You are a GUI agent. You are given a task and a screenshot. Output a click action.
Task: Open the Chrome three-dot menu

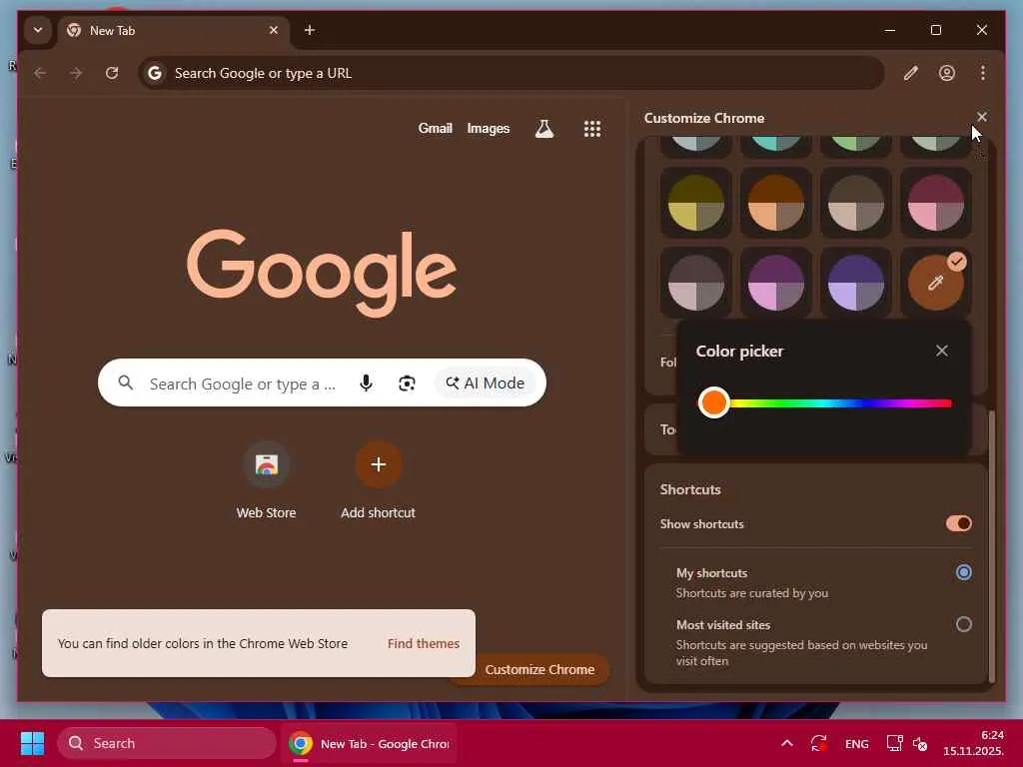click(983, 73)
